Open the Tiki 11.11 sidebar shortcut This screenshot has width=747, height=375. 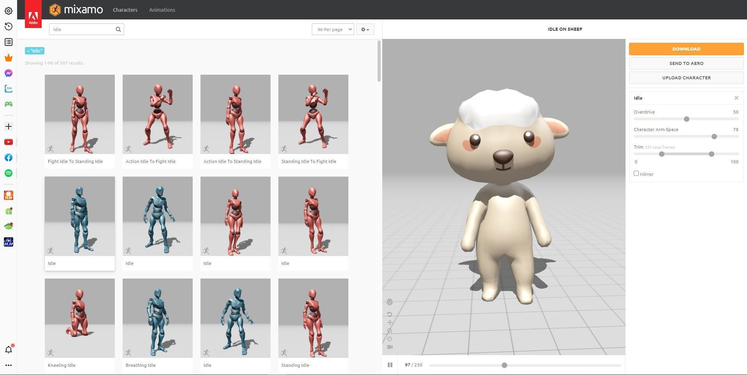tap(9, 242)
